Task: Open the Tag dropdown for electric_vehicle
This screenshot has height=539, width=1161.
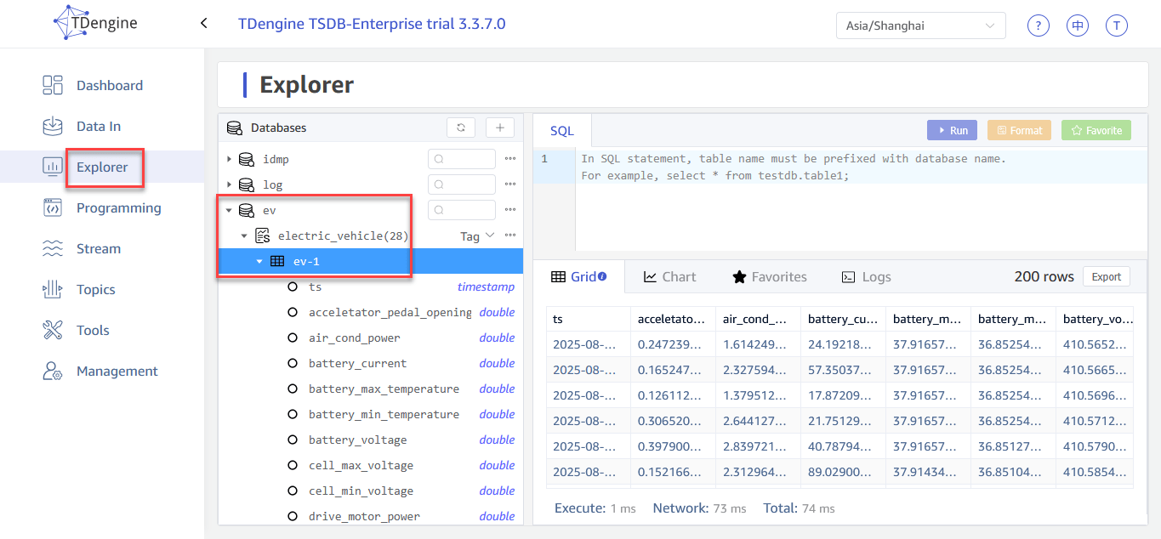Action: (477, 236)
